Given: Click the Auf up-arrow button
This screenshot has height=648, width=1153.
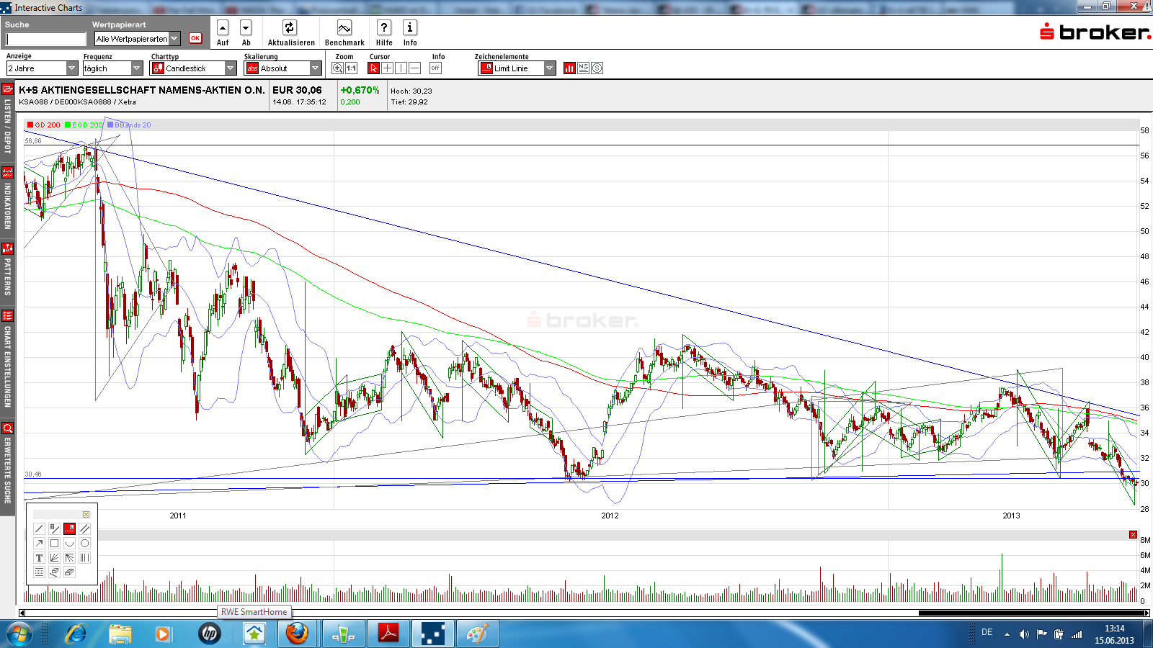Looking at the screenshot, I should point(223,28).
